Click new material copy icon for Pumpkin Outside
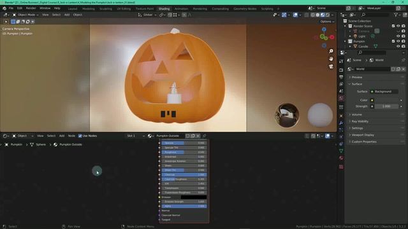408x229 pixels. [193, 135]
